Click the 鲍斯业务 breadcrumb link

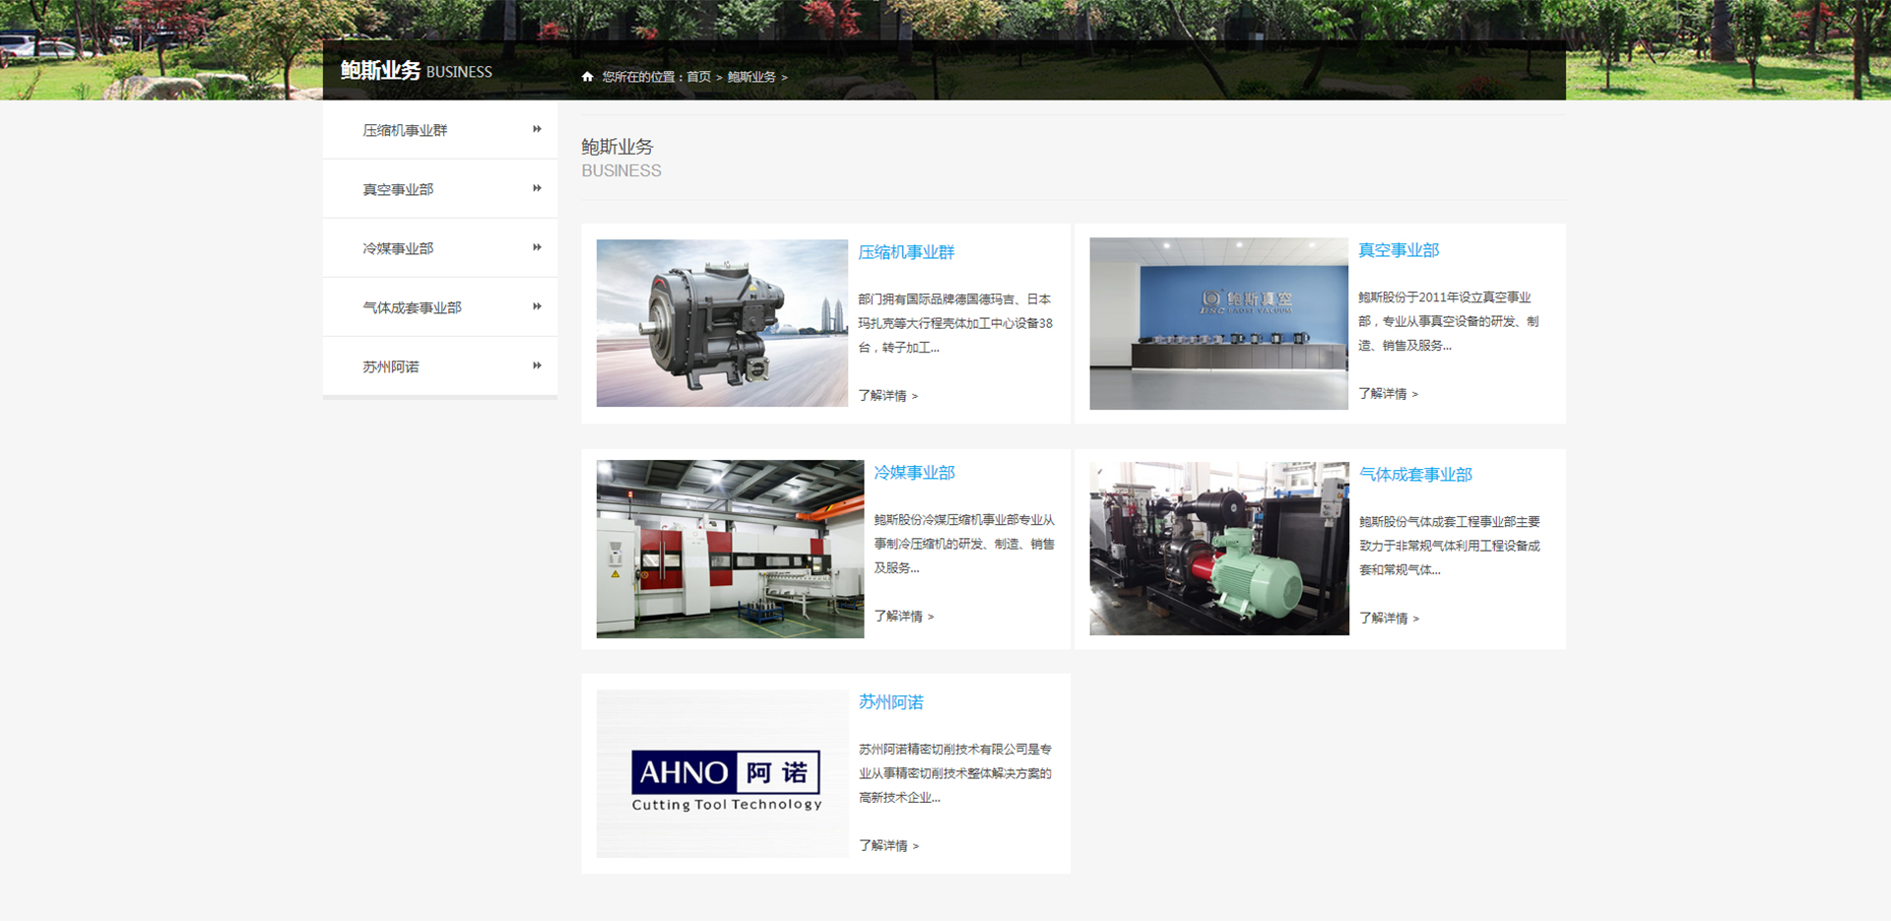pos(751,77)
